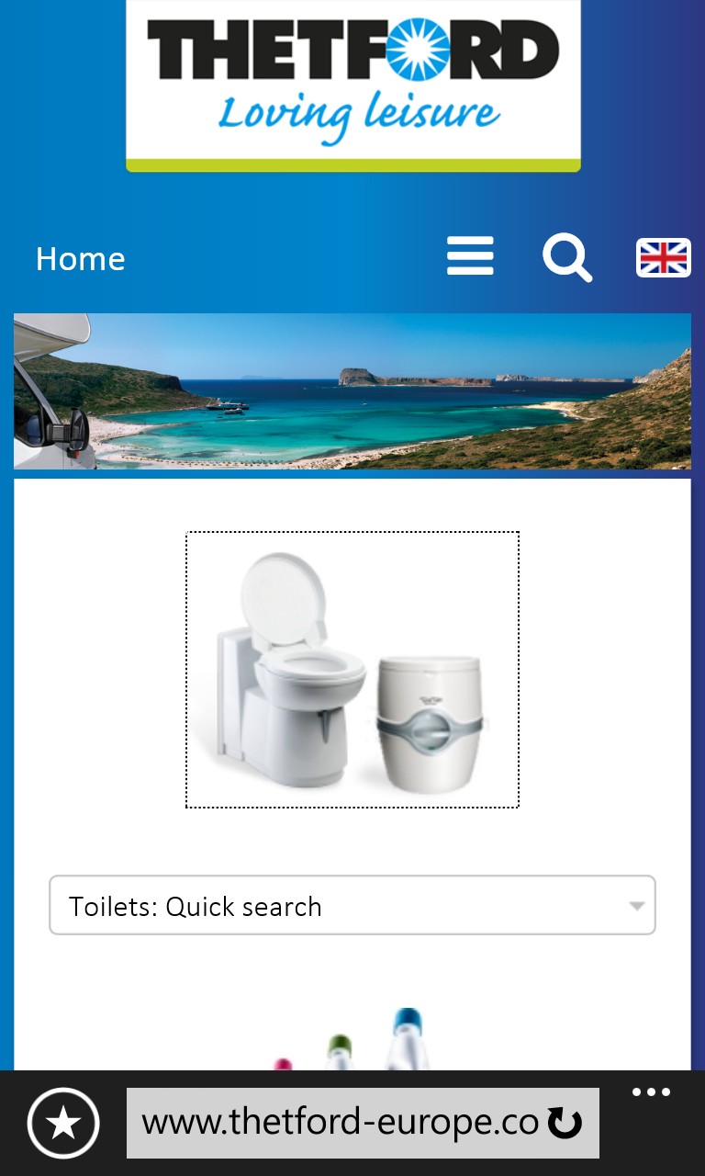Select the UK flag language icon
The image size is (705, 1176).
click(x=663, y=257)
